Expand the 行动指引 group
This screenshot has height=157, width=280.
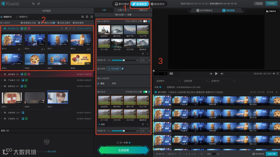(x=2, y=118)
